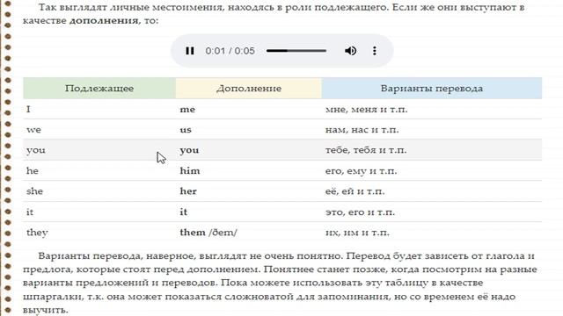Click the paragraph starting 'Варианты перевода, наверное'

point(280,283)
